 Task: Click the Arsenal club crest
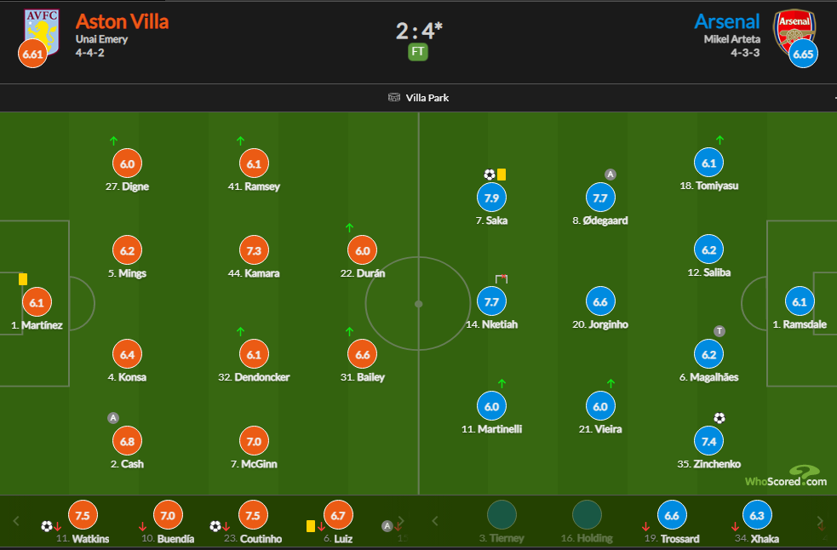[x=794, y=31]
